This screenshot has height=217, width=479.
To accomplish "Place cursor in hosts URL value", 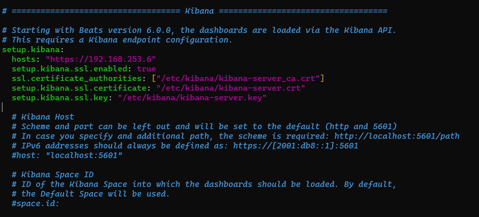I will coord(101,59).
